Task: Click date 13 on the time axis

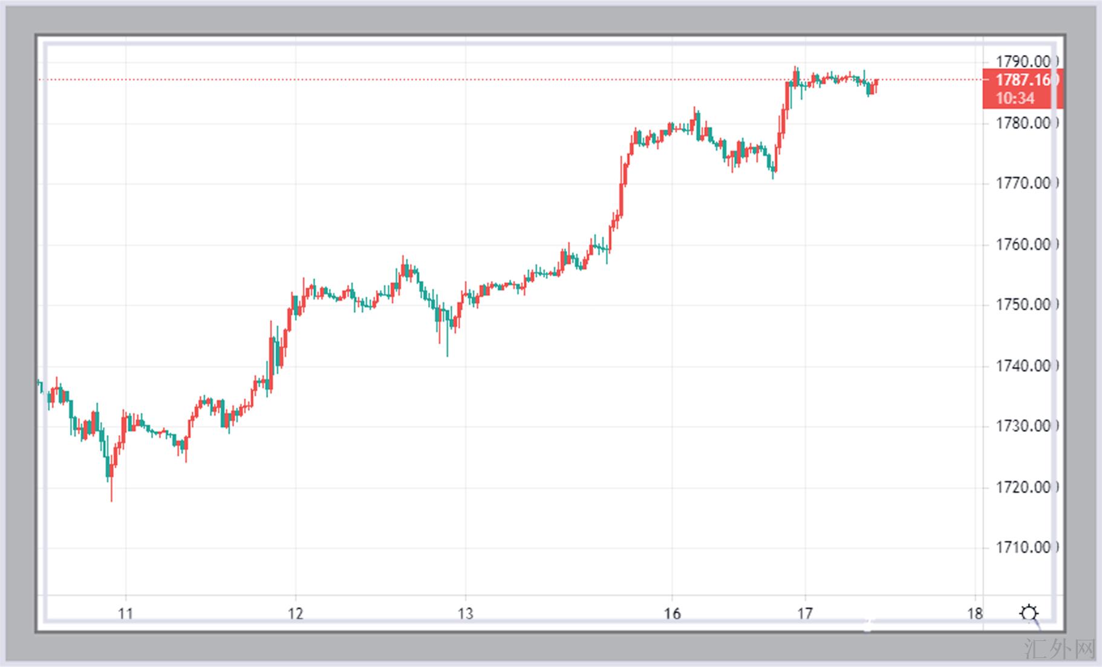Action: (465, 614)
